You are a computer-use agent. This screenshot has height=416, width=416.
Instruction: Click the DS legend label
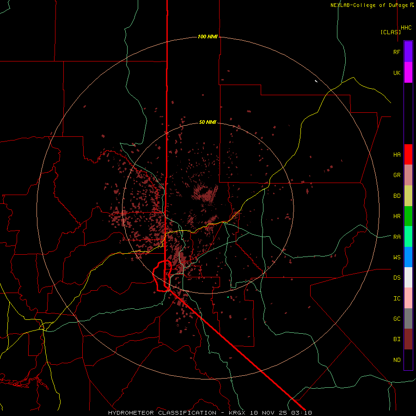coord(397,277)
